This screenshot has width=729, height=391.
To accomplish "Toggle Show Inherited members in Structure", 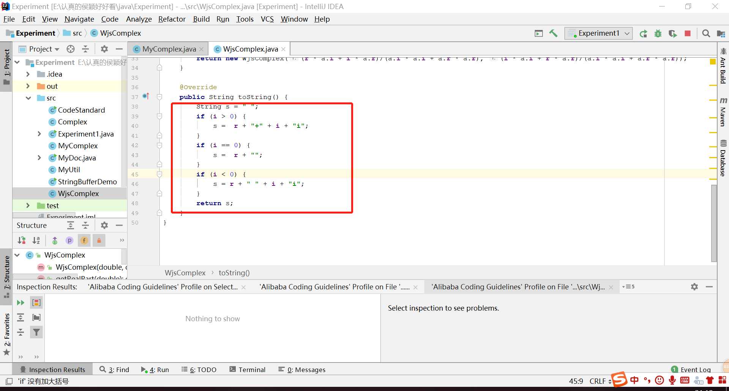I will coord(55,240).
